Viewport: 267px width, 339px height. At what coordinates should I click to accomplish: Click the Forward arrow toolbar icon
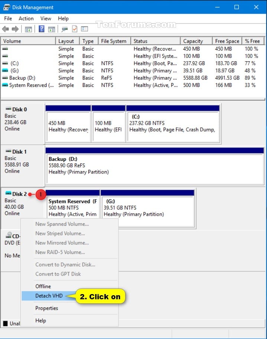pyautogui.click(x=15, y=29)
